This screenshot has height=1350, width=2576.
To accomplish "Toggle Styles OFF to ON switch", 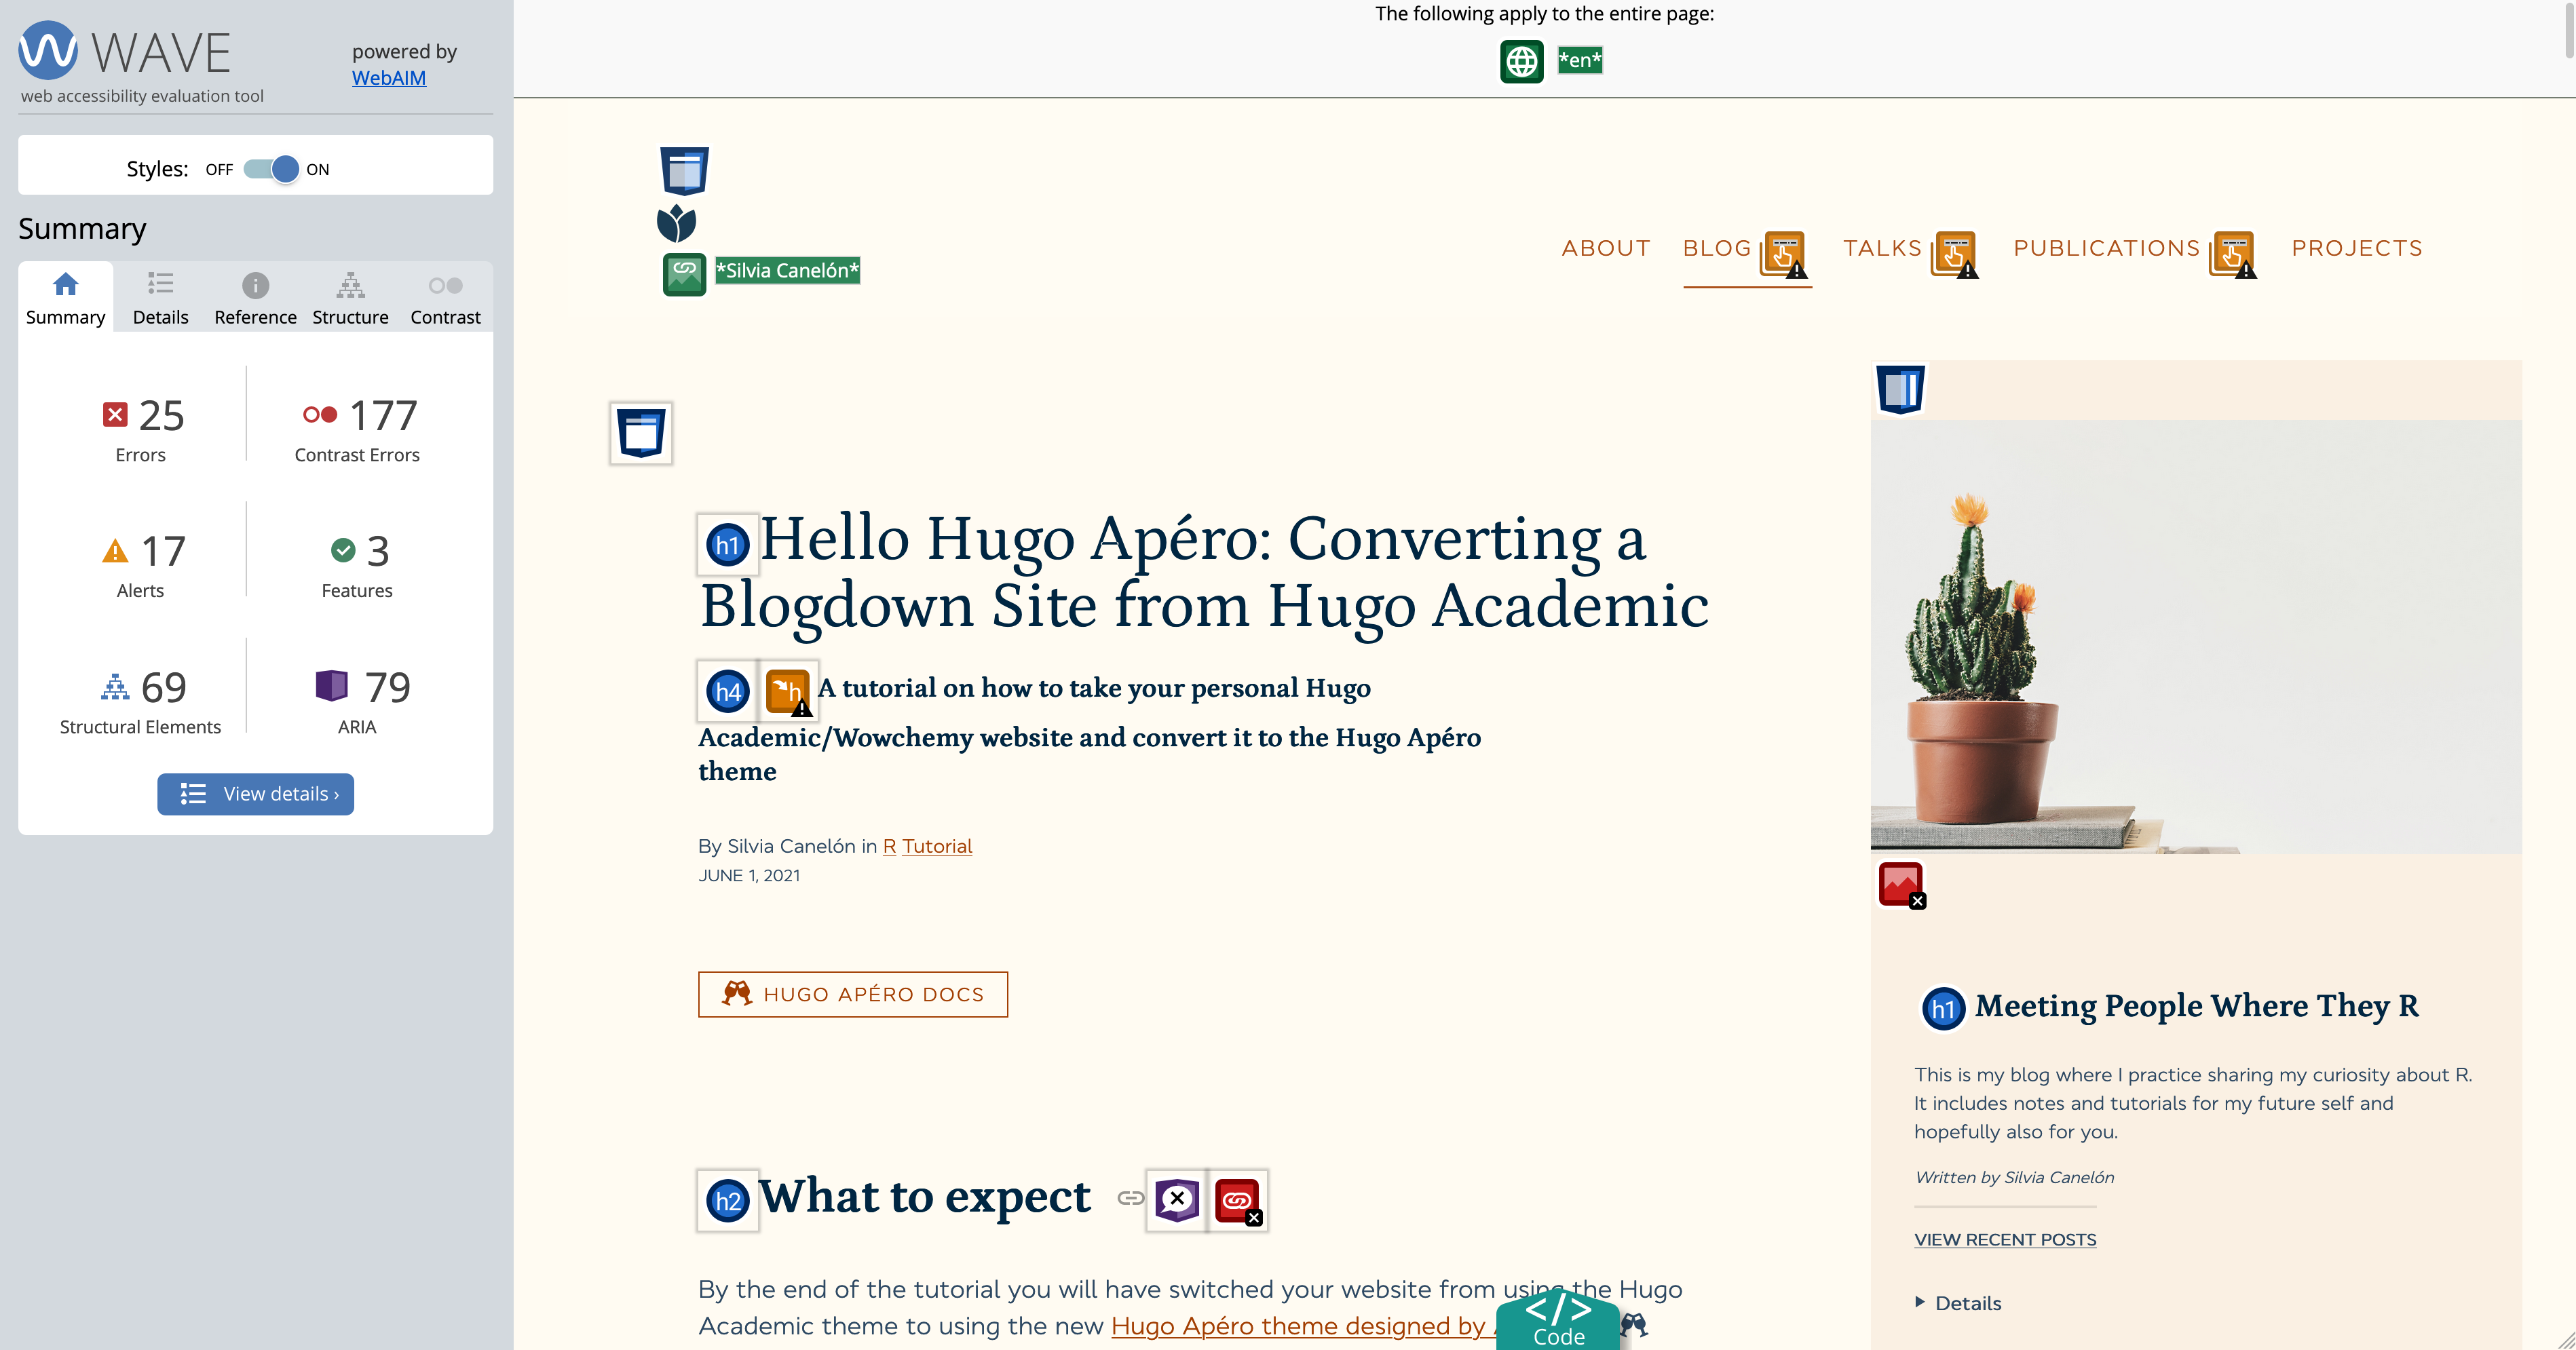I will 269,168.
